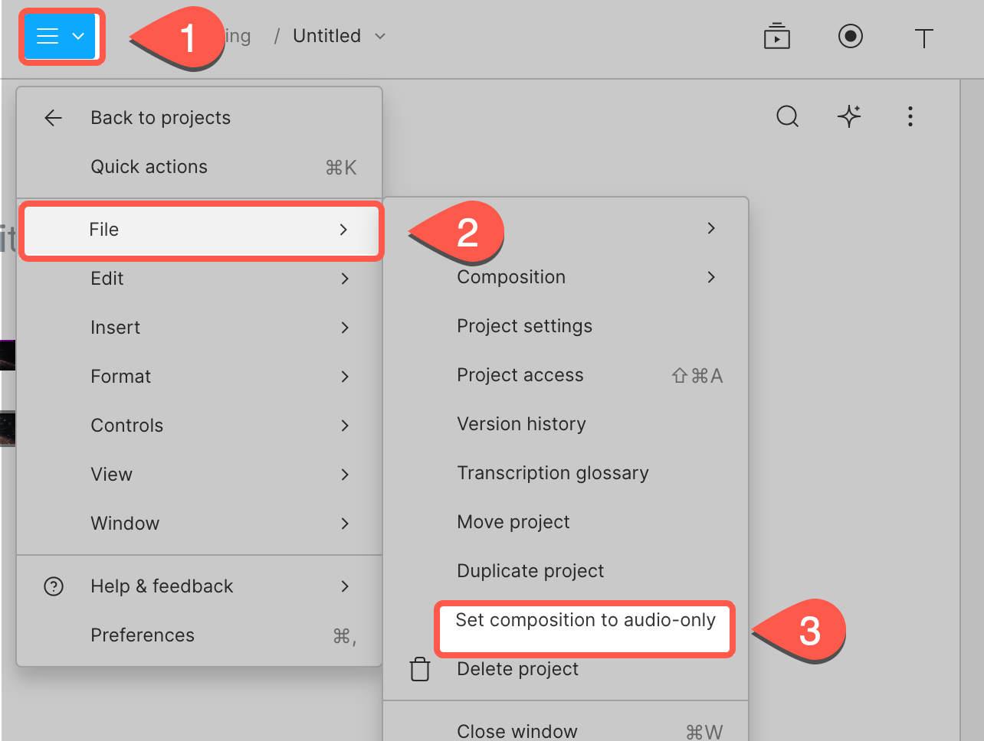984x741 pixels.
Task: Open the AI sparkle actions icon
Action: (848, 116)
